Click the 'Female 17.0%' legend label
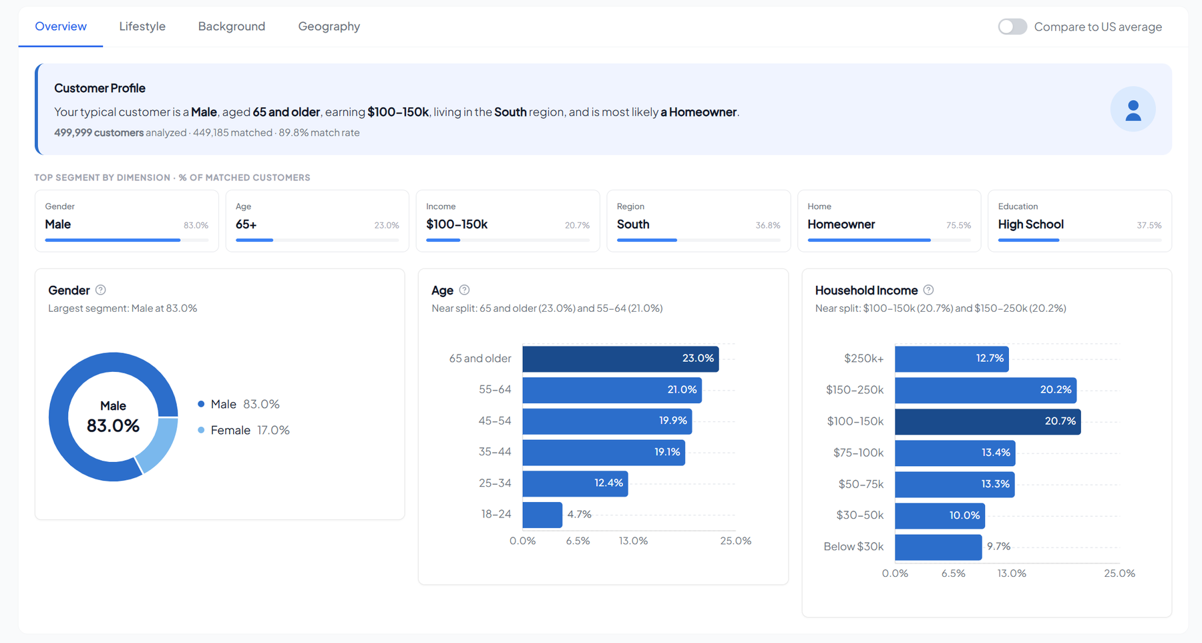Viewport: 1202px width, 643px height. coord(250,430)
